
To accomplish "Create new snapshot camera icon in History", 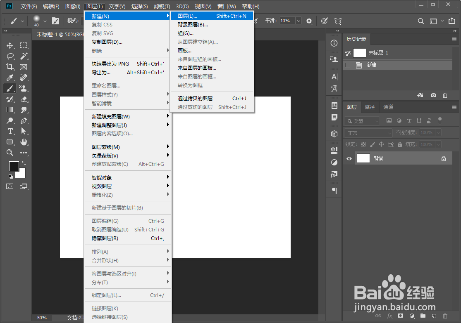I will [433, 95].
